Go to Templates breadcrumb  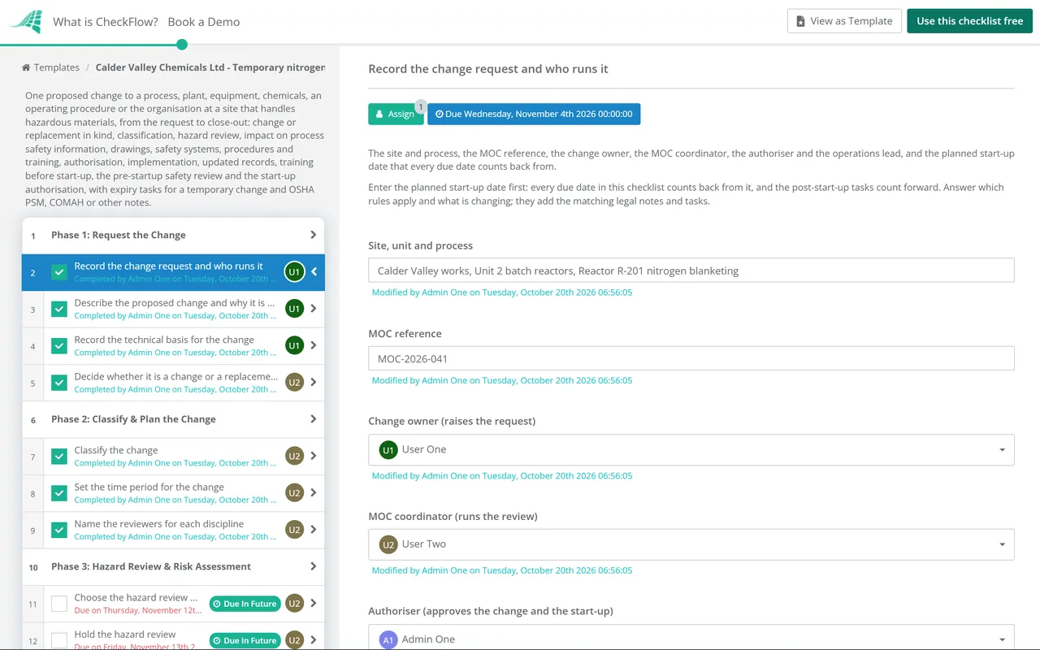(x=56, y=67)
